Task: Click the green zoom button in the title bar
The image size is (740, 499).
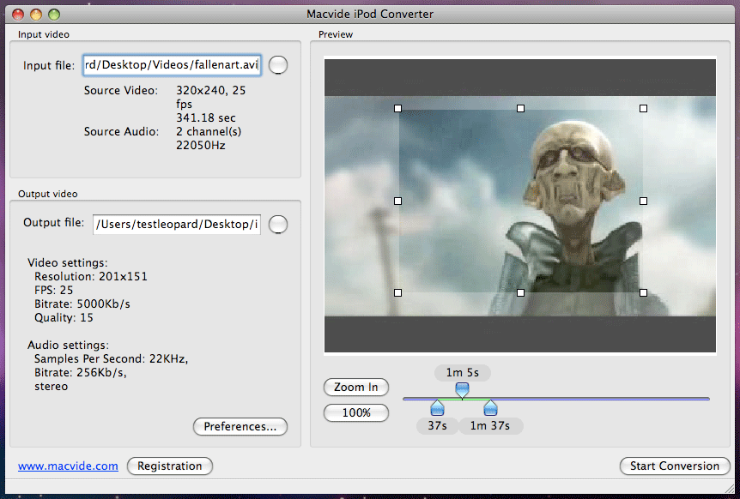Action: click(54, 14)
